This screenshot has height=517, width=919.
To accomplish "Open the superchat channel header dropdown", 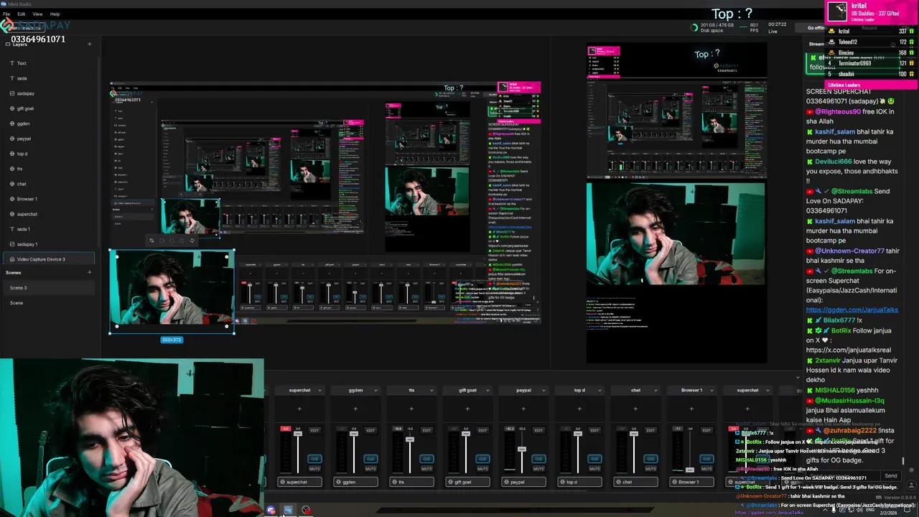I will click(319, 391).
